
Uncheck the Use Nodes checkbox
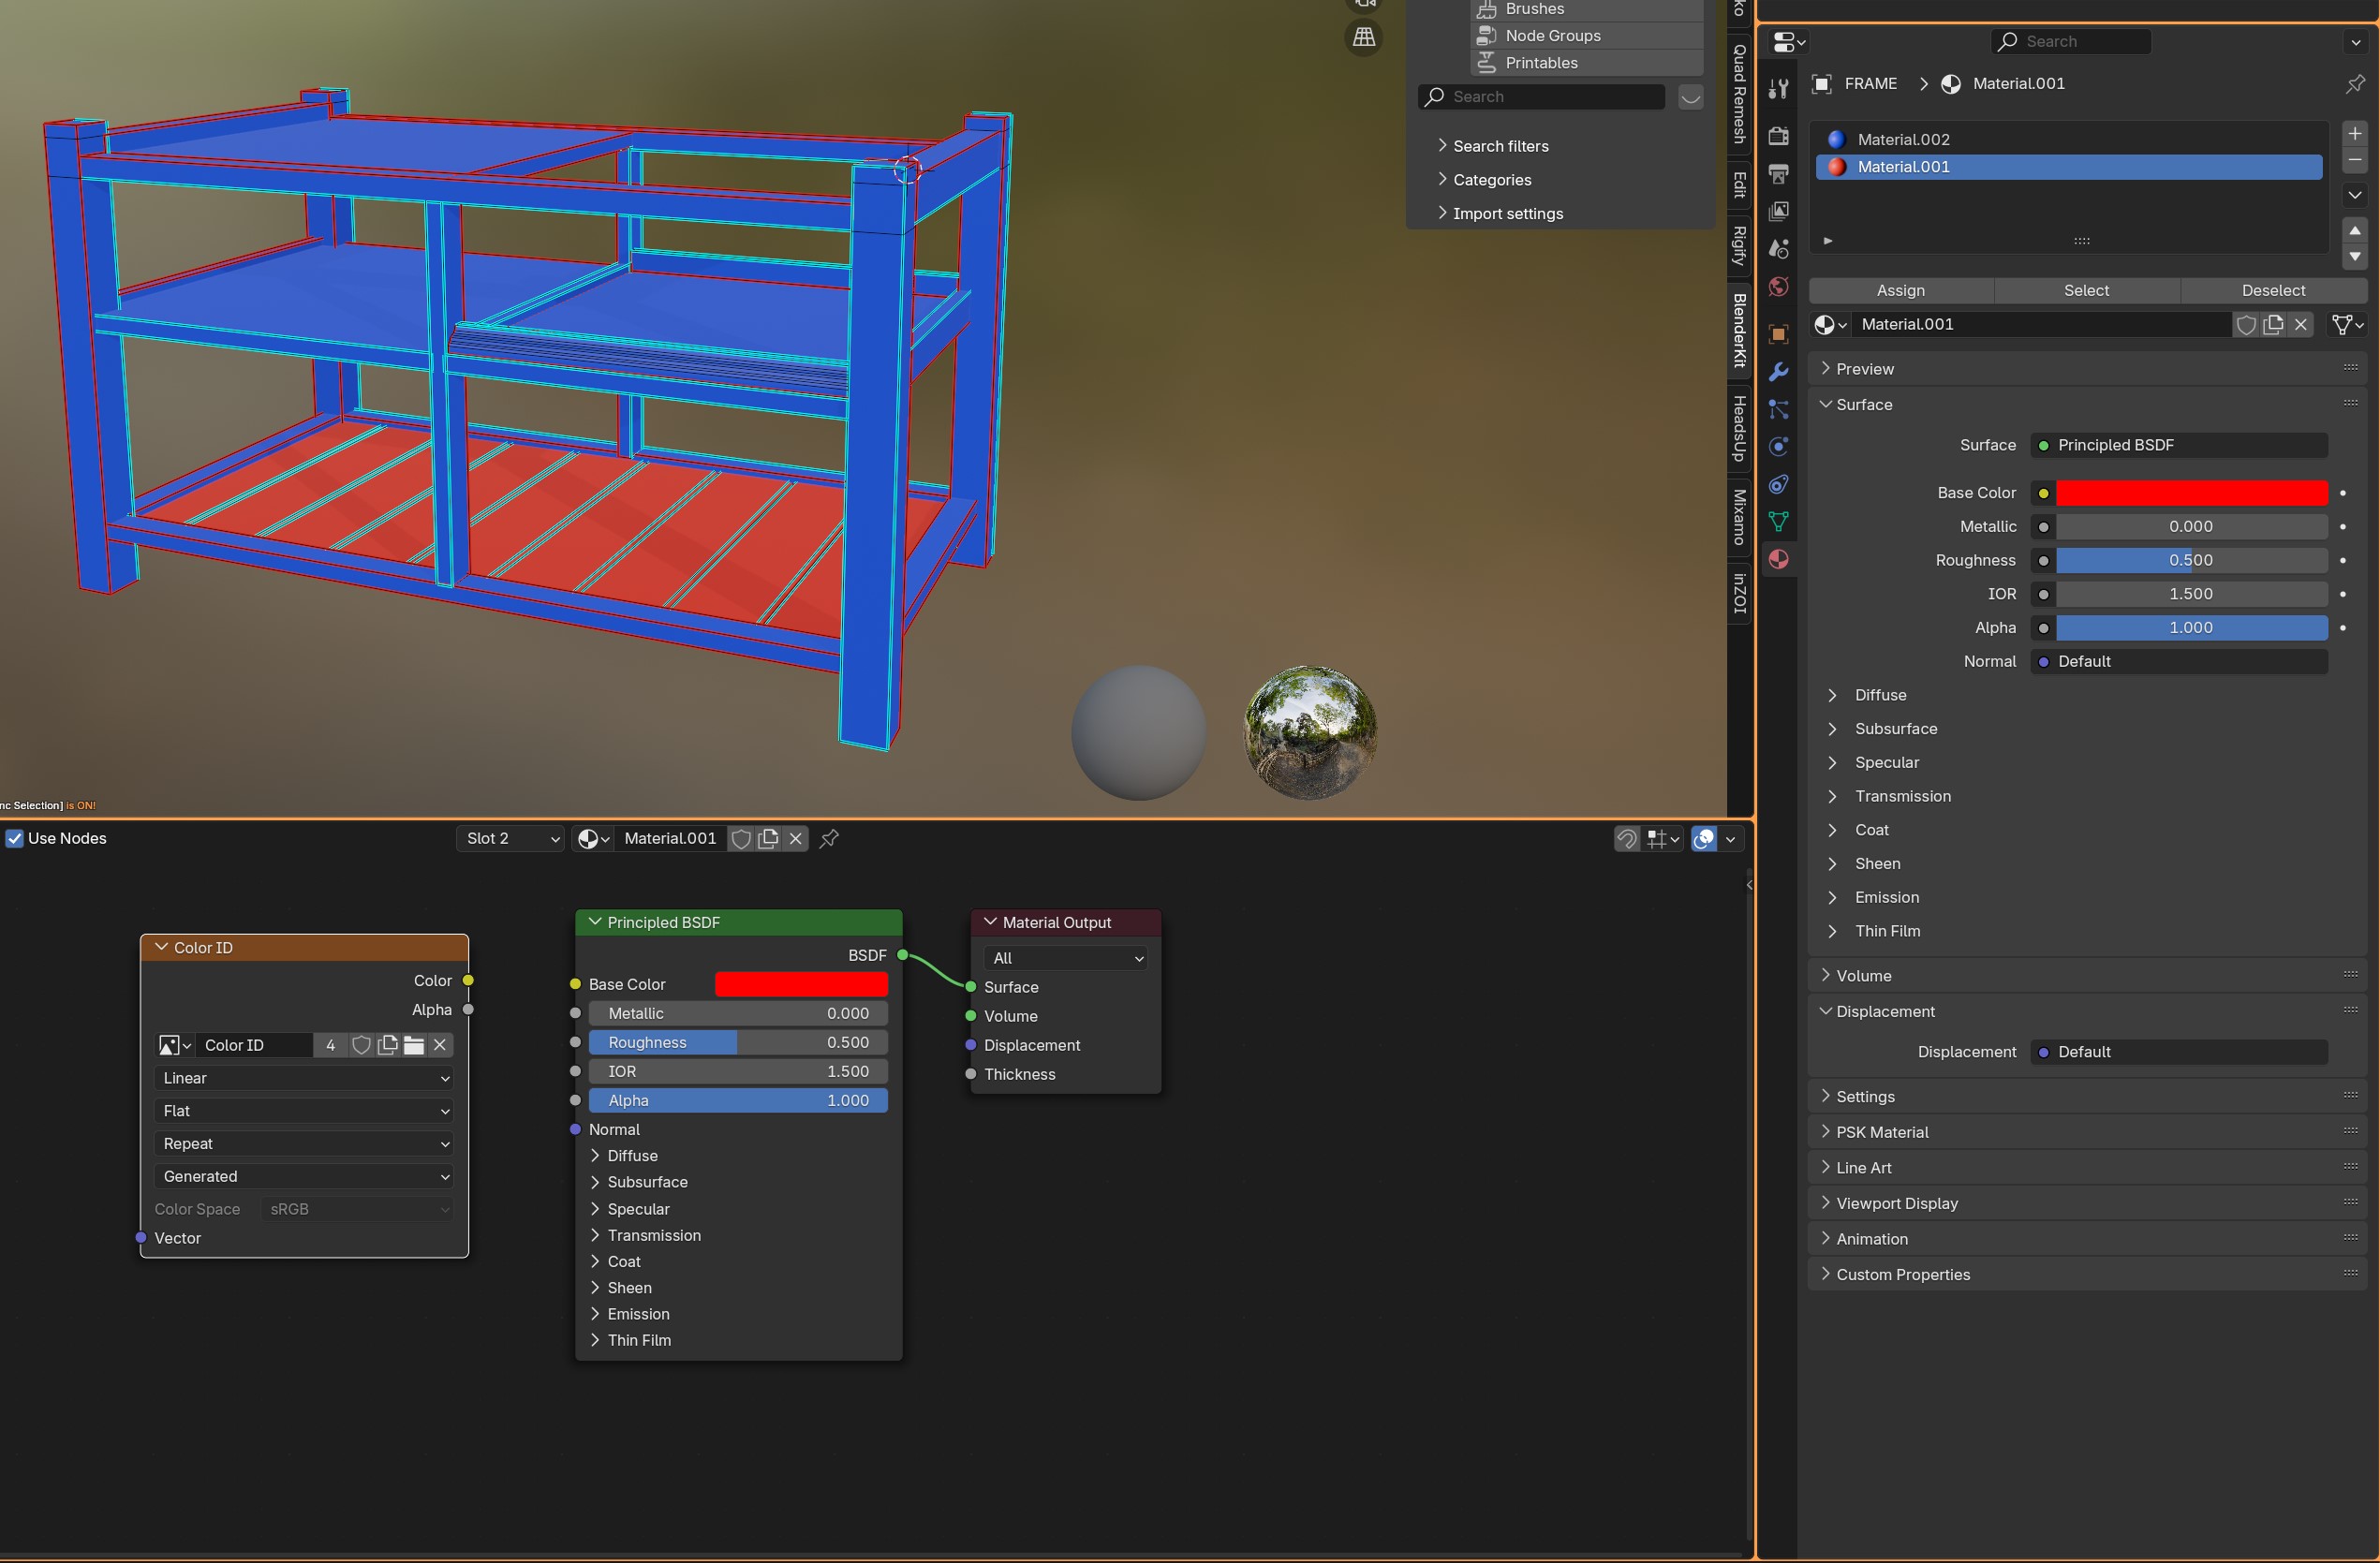(15, 838)
